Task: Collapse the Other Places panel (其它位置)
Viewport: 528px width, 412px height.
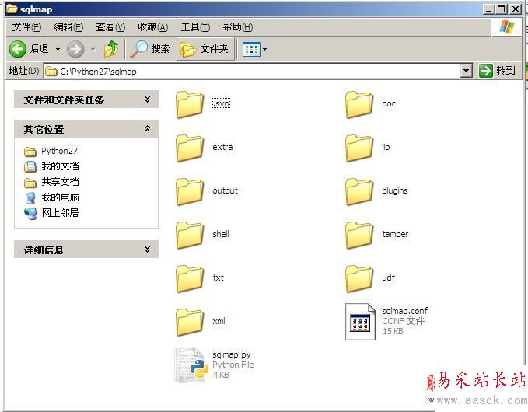Action: coord(147,128)
